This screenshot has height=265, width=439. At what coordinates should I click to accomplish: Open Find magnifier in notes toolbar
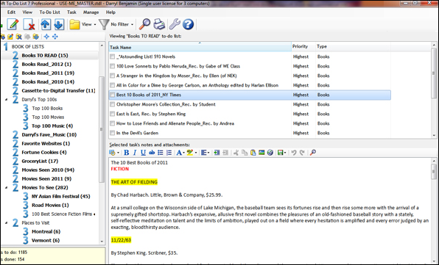(313, 152)
